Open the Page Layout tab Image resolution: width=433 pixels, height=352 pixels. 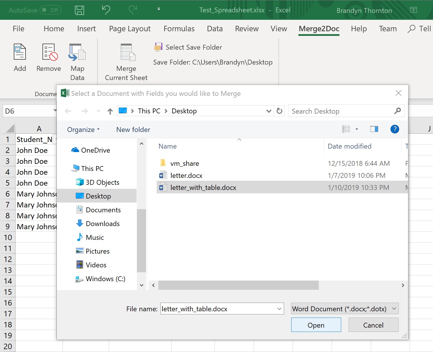[130, 29]
